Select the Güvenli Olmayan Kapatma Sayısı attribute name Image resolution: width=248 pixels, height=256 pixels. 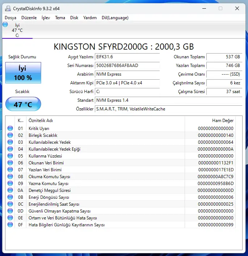pyautogui.click(x=59, y=211)
